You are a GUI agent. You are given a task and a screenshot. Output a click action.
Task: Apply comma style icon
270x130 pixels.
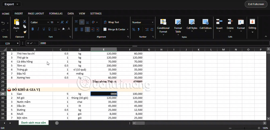point(139,29)
